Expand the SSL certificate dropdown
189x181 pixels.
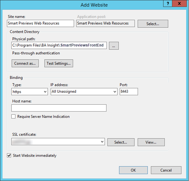(58, 142)
